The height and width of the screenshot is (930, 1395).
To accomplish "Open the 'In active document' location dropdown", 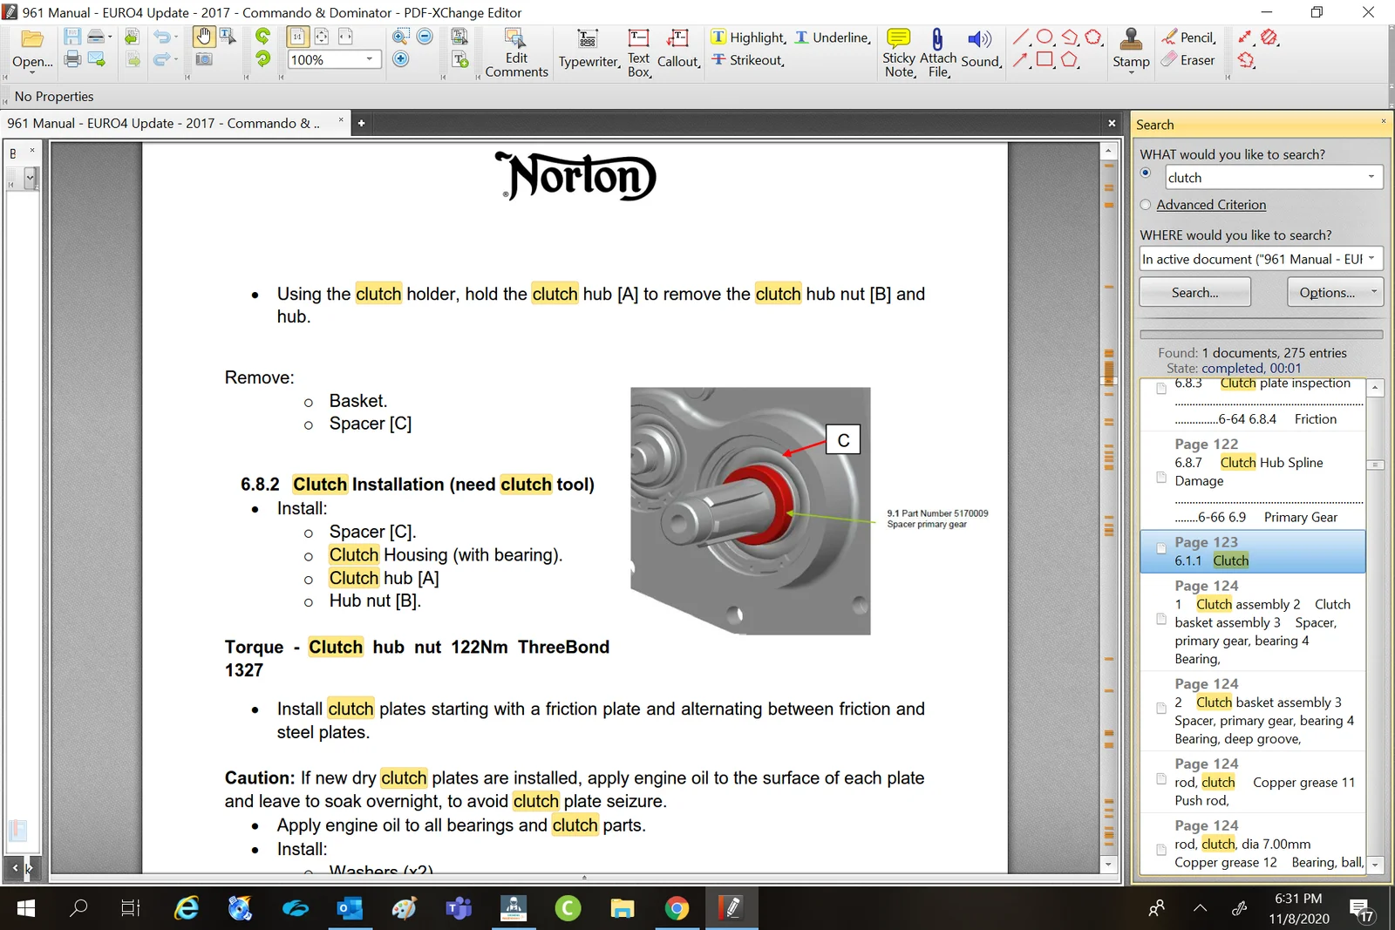I will (x=1371, y=259).
